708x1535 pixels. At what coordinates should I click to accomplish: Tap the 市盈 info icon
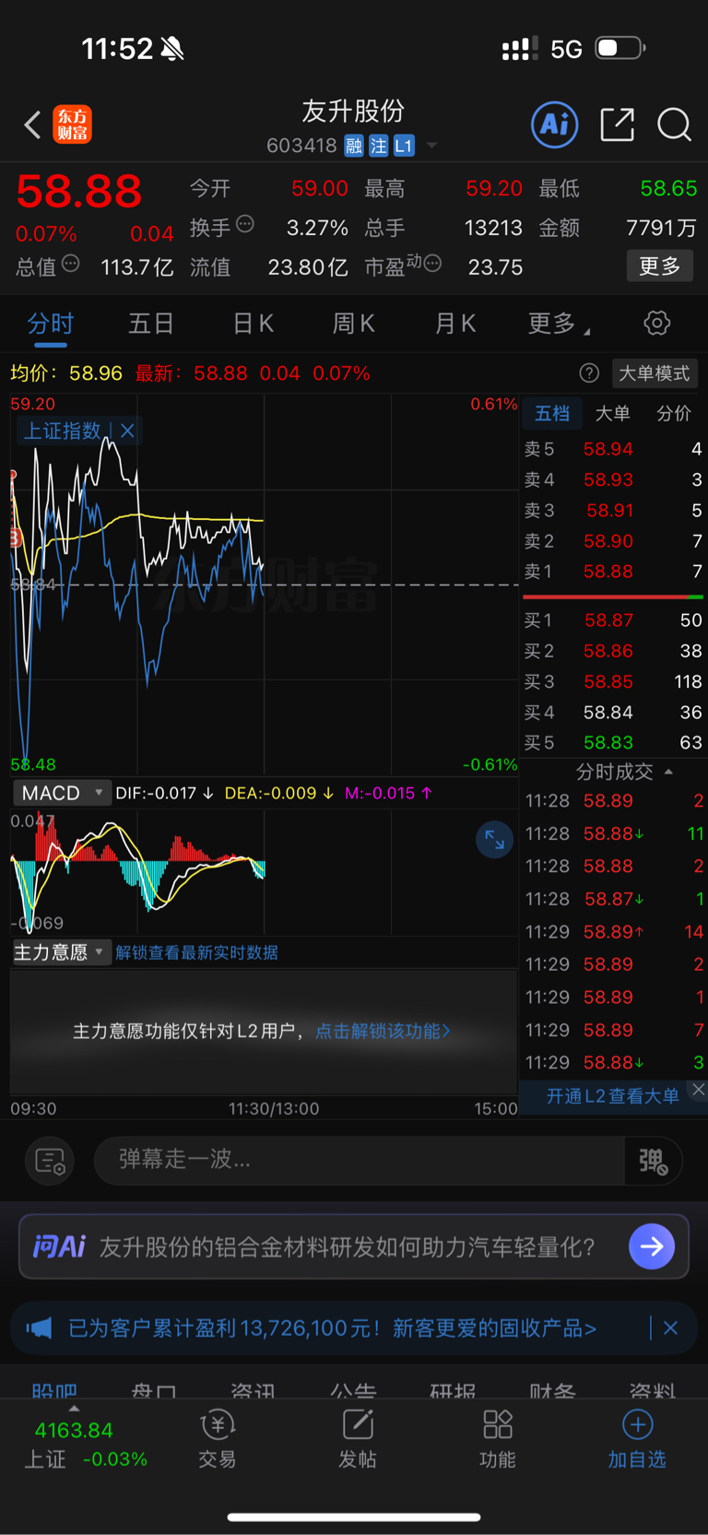432,264
